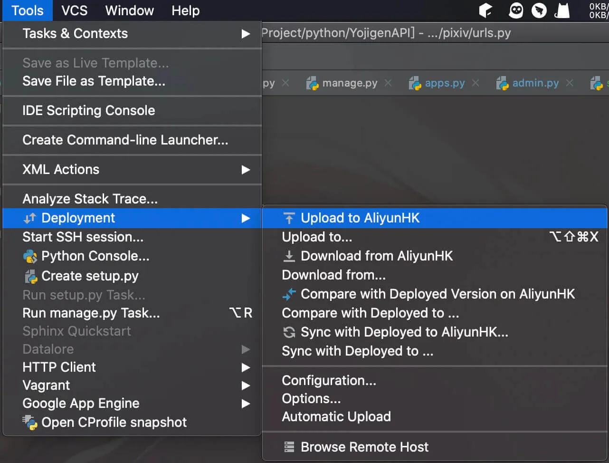Expand the Vagrant submenu
The height and width of the screenshot is (463, 609).
245,386
